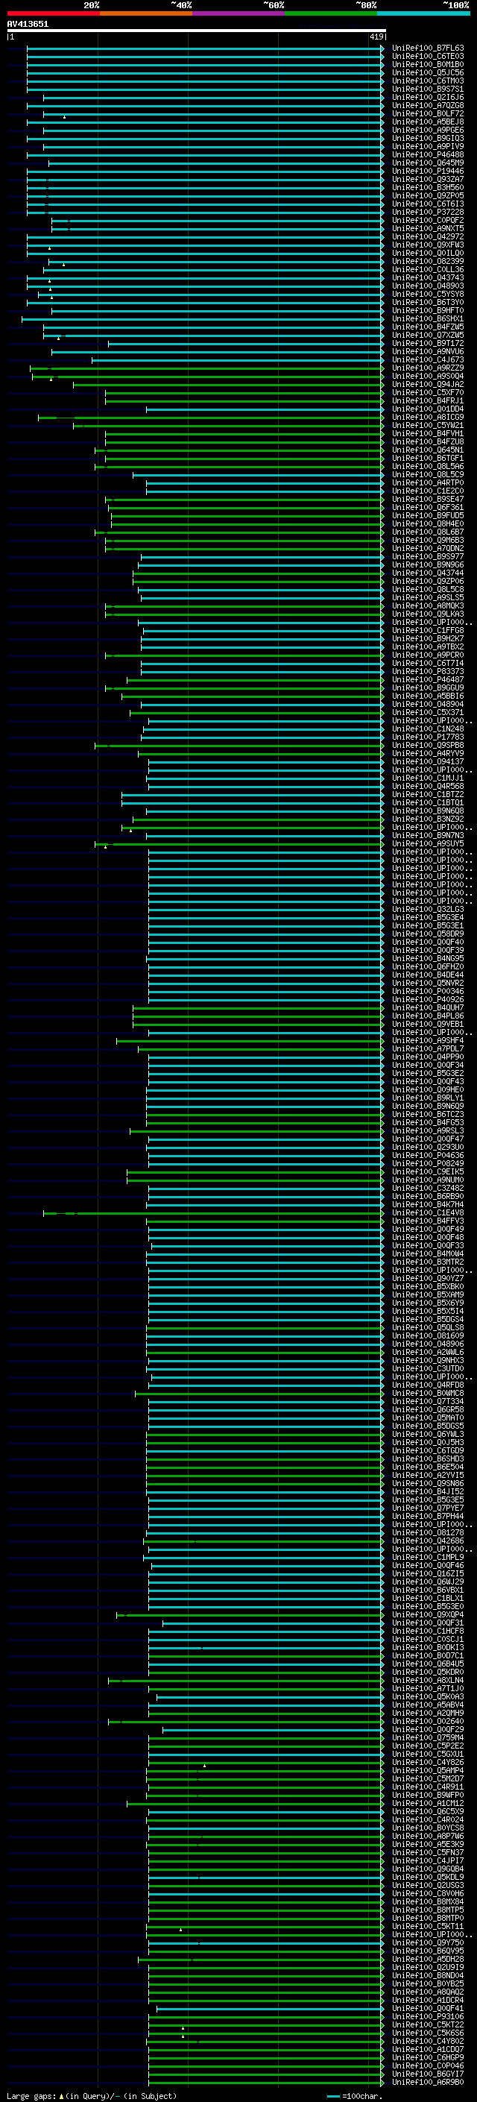Click the UniRef100_Q32LG3 label
This screenshot has height=2102, width=477.
(428, 909)
